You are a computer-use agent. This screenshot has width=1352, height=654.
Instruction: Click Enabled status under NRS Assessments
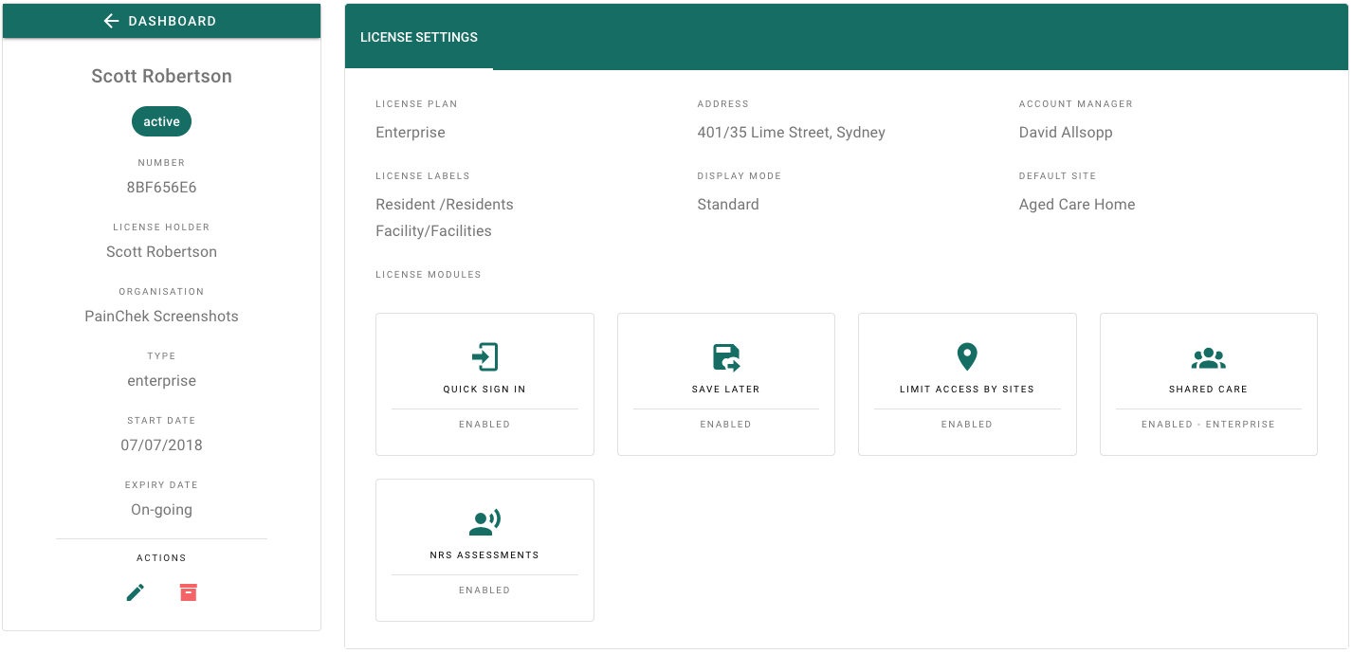pos(484,590)
